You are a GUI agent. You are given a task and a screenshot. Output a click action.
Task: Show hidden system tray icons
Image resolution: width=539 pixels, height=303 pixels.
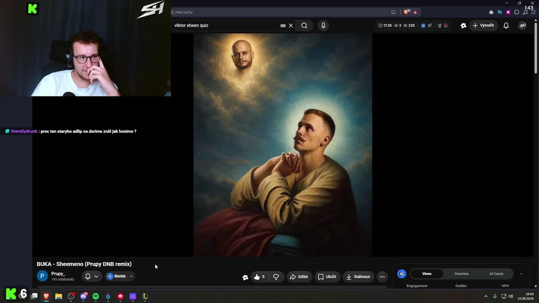tap(486, 296)
